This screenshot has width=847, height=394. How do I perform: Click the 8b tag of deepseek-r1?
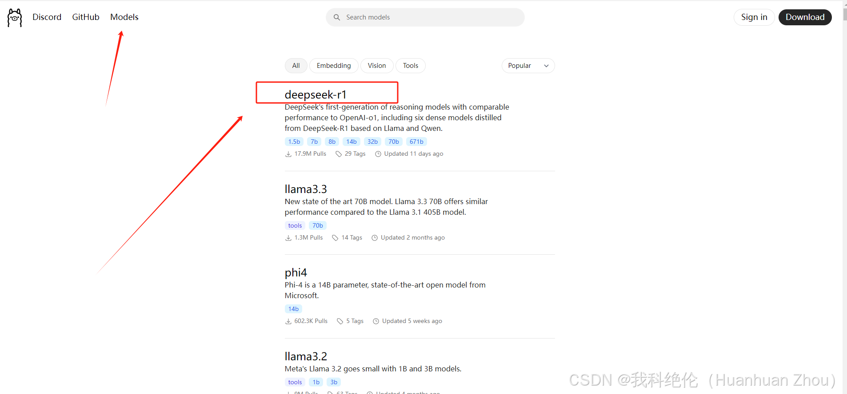pos(332,142)
